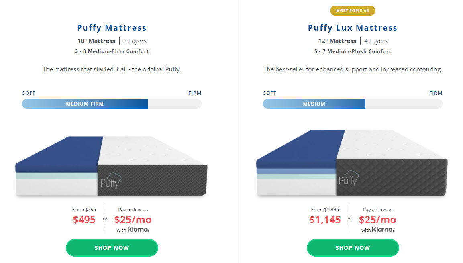This screenshot has width=463, height=263.
Task: Click Shop Now under Puffy Mattress
Action: click(112, 248)
